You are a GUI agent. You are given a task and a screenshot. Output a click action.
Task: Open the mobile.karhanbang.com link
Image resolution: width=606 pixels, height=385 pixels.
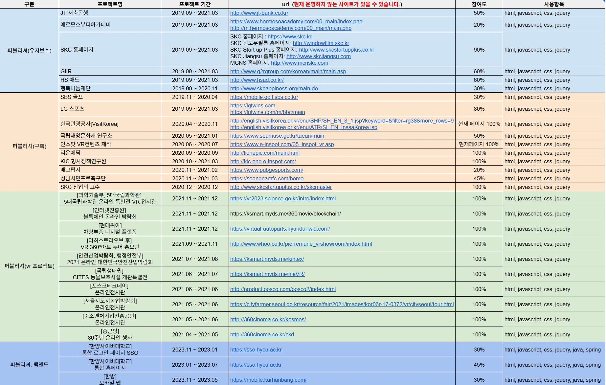tap(268, 380)
